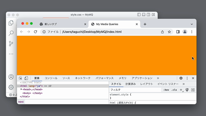Toggle DevTools device toolbar icon

click(26, 78)
